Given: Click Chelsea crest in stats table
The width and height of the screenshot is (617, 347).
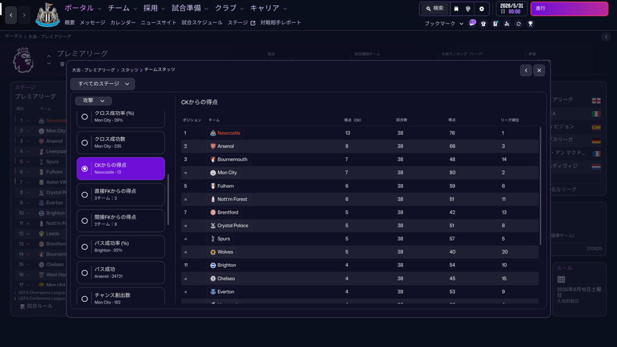Looking at the screenshot, I should click(x=213, y=279).
